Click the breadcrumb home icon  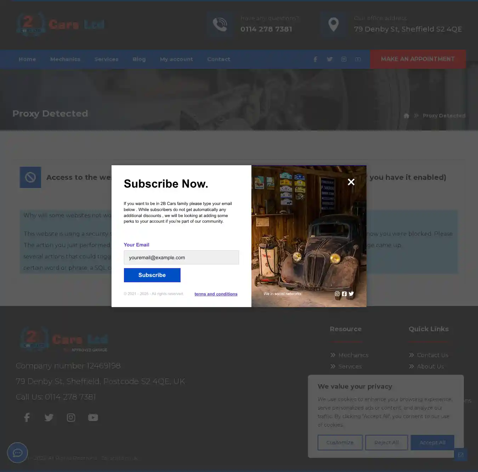coord(406,116)
